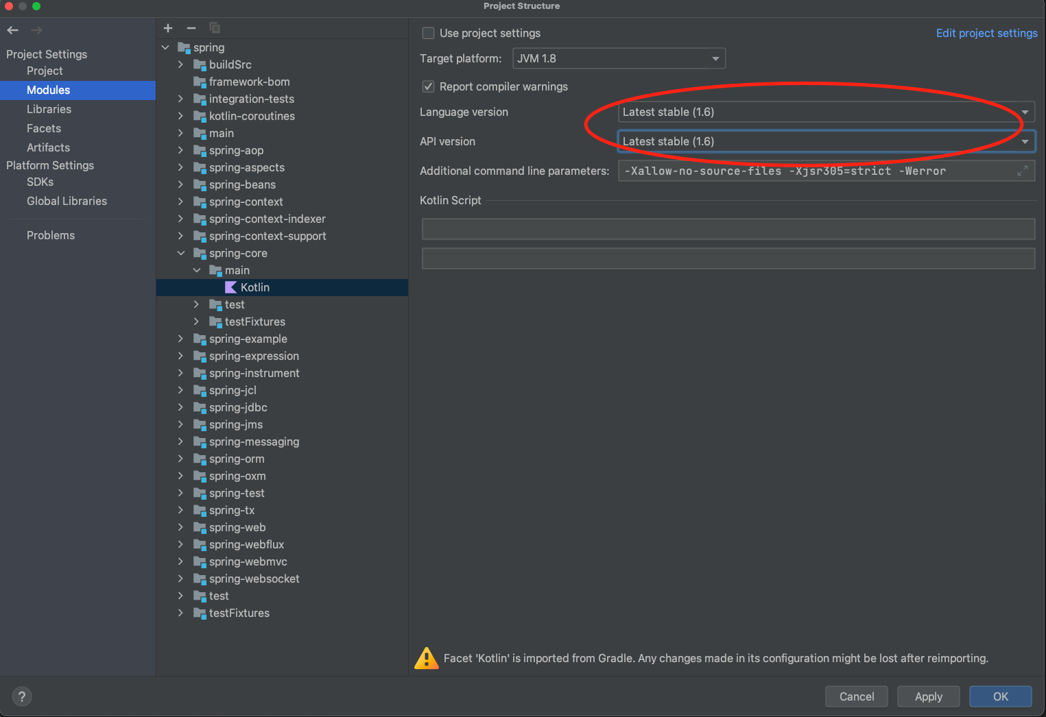The width and height of the screenshot is (1046, 717).
Task: Click the Additional command line parameters field
Action: pos(827,171)
